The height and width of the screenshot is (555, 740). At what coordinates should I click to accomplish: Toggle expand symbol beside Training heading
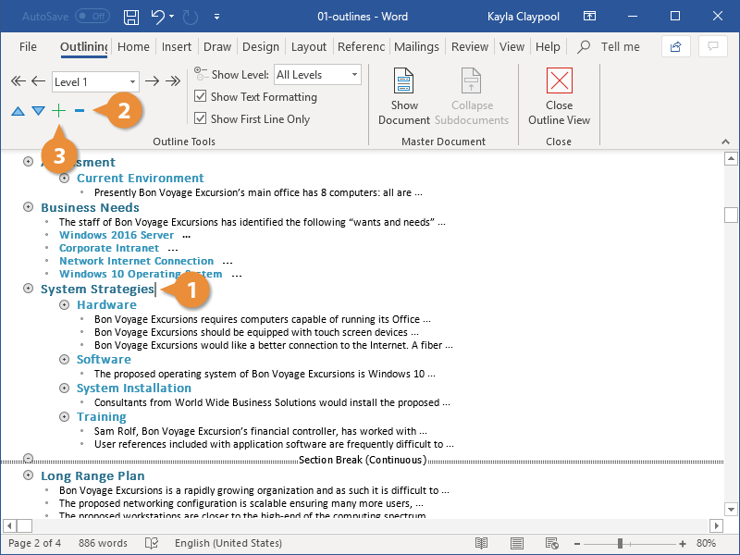[64, 417]
